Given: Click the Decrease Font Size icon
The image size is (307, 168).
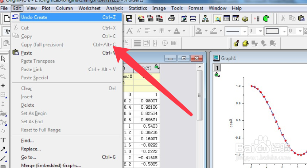Looking at the screenshot, I should (x=139, y=31).
